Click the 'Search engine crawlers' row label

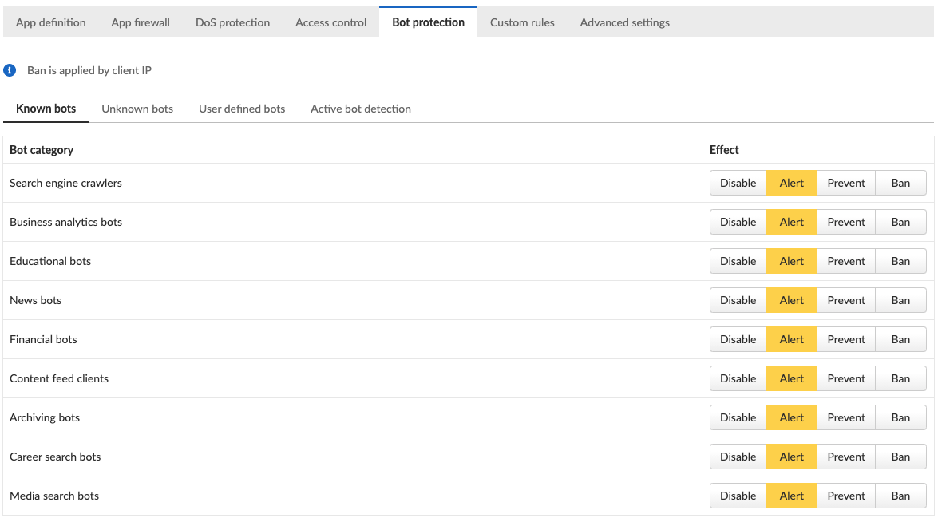(65, 183)
